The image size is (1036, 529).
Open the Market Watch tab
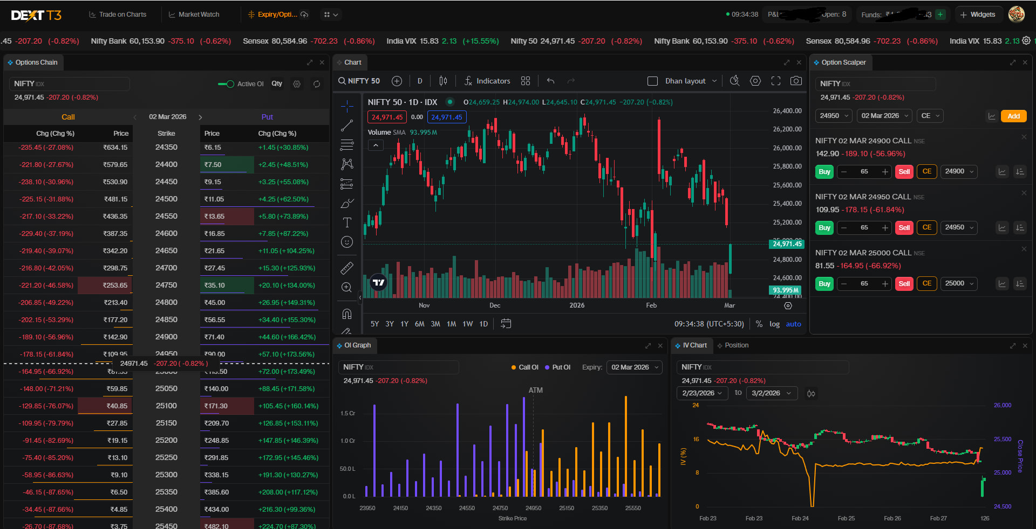pos(194,15)
